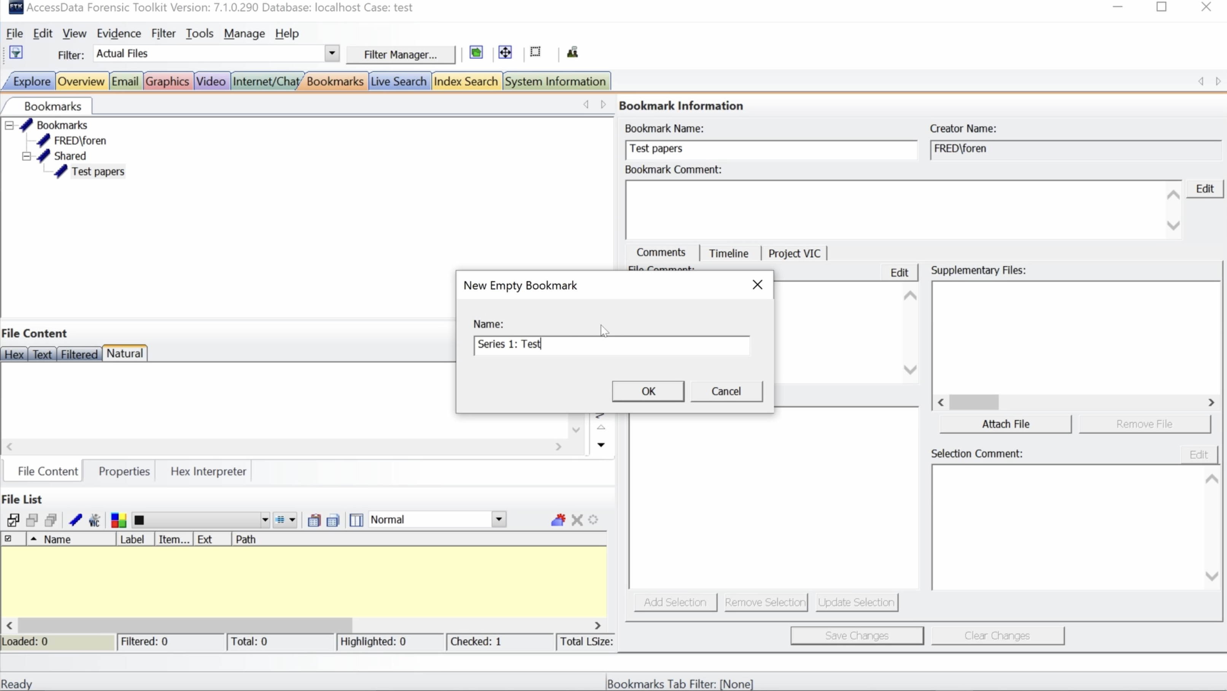Click the Attach File button
Screen dimensions: 1227x691
pos(1006,424)
